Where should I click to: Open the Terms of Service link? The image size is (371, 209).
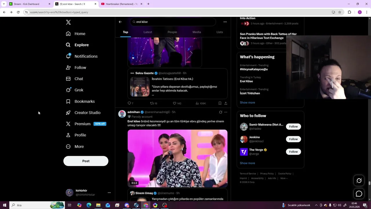248,174
